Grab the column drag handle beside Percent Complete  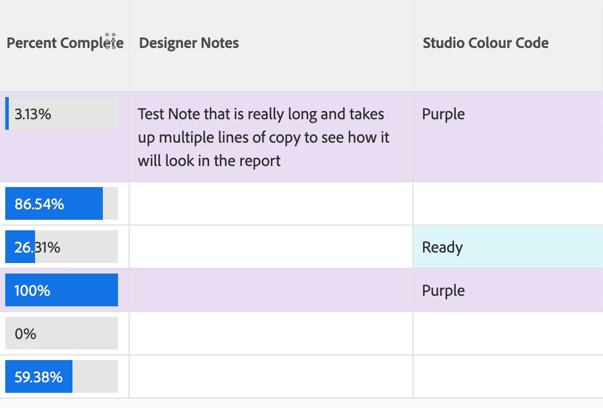point(110,41)
